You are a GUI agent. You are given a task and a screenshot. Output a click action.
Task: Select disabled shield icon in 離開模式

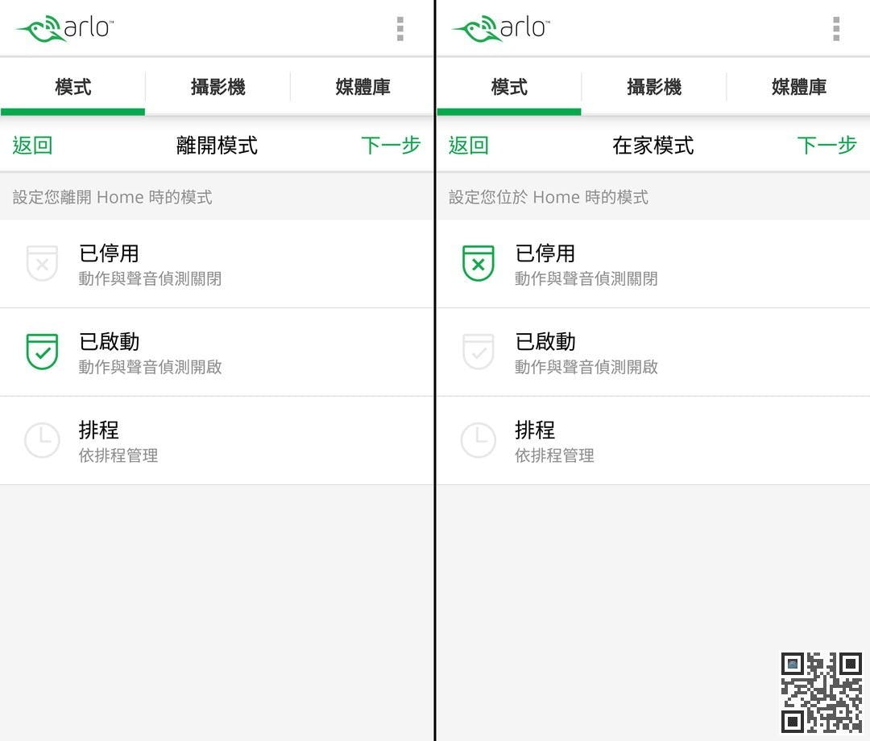[x=42, y=263]
